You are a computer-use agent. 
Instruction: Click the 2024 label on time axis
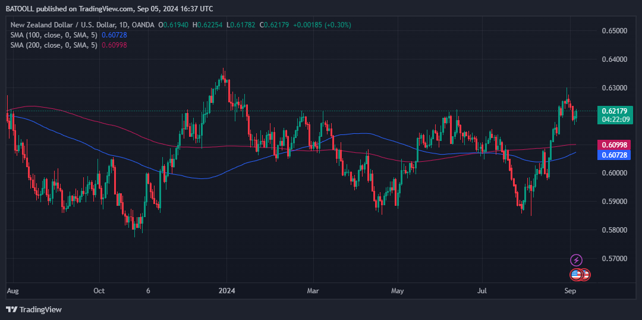pyautogui.click(x=227, y=291)
